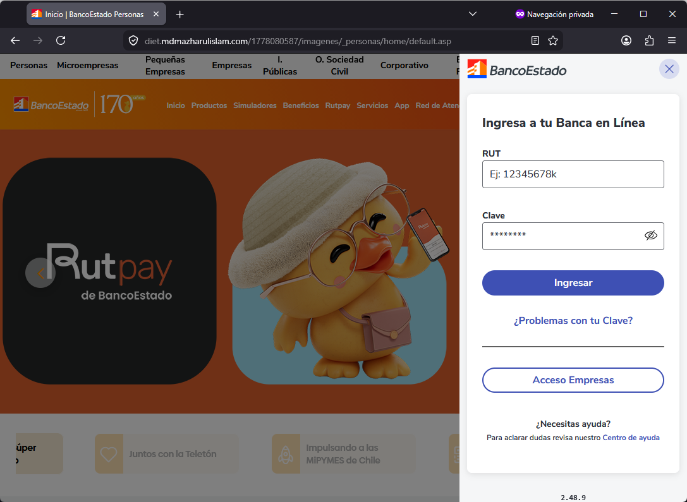Image resolution: width=687 pixels, height=502 pixels.
Task: Open Productos in the orange navigation bar
Action: coord(209,105)
